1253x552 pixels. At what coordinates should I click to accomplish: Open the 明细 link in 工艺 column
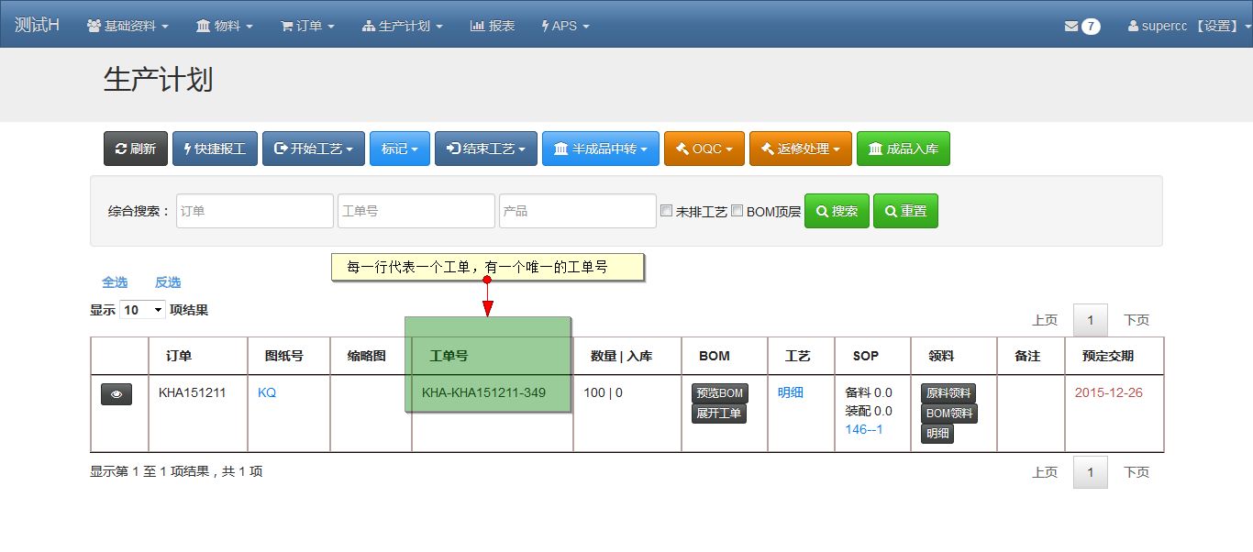pos(790,392)
